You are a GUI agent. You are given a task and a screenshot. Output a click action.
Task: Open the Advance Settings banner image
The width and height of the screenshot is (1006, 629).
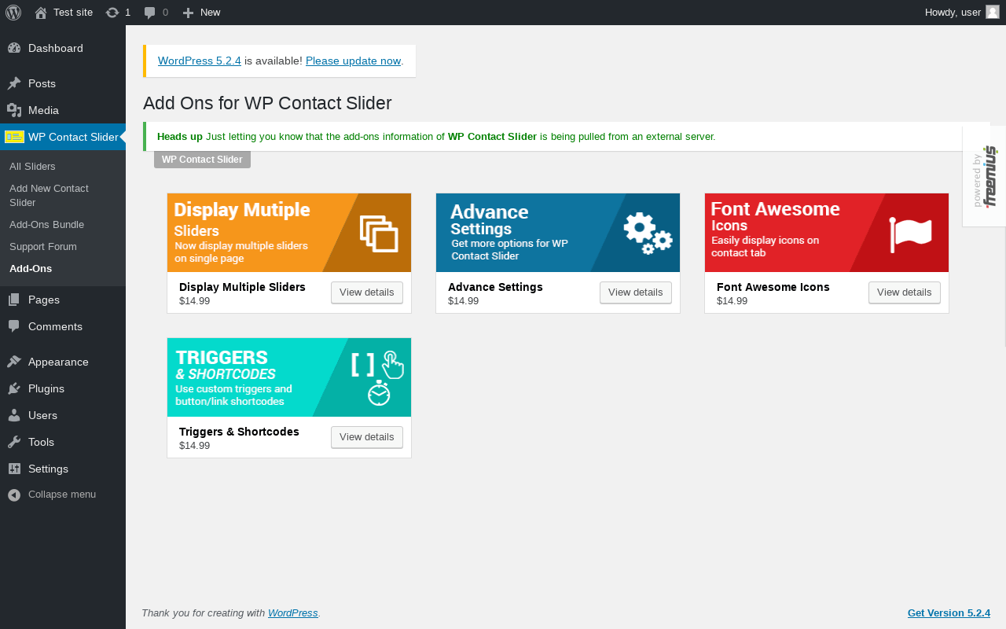[x=558, y=233]
